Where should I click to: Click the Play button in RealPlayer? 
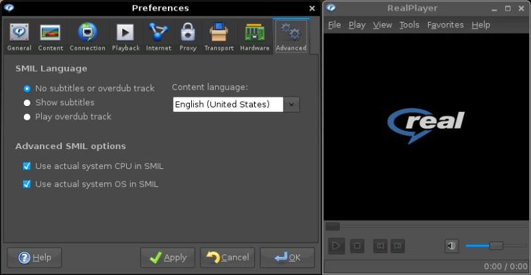click(337, 246)
